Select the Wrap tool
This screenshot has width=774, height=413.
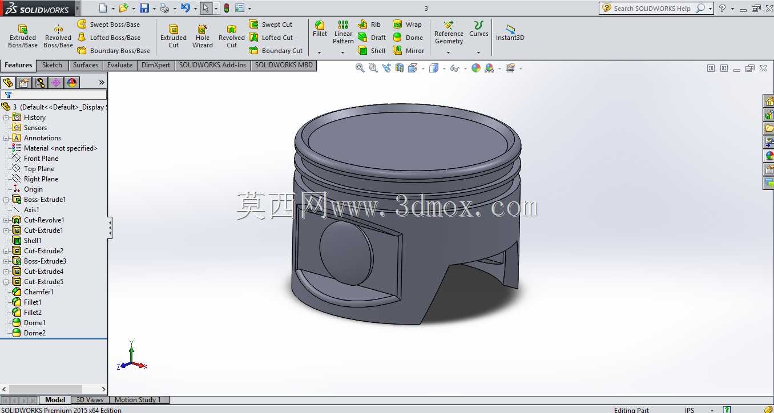pyautogui.click(x=407, y=25)
